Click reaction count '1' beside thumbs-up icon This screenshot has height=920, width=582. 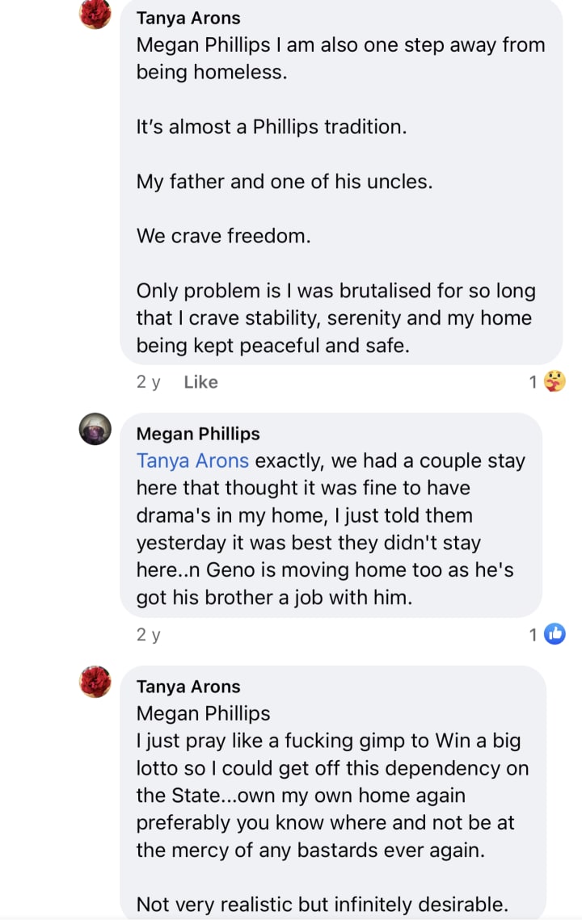(533, 636)
